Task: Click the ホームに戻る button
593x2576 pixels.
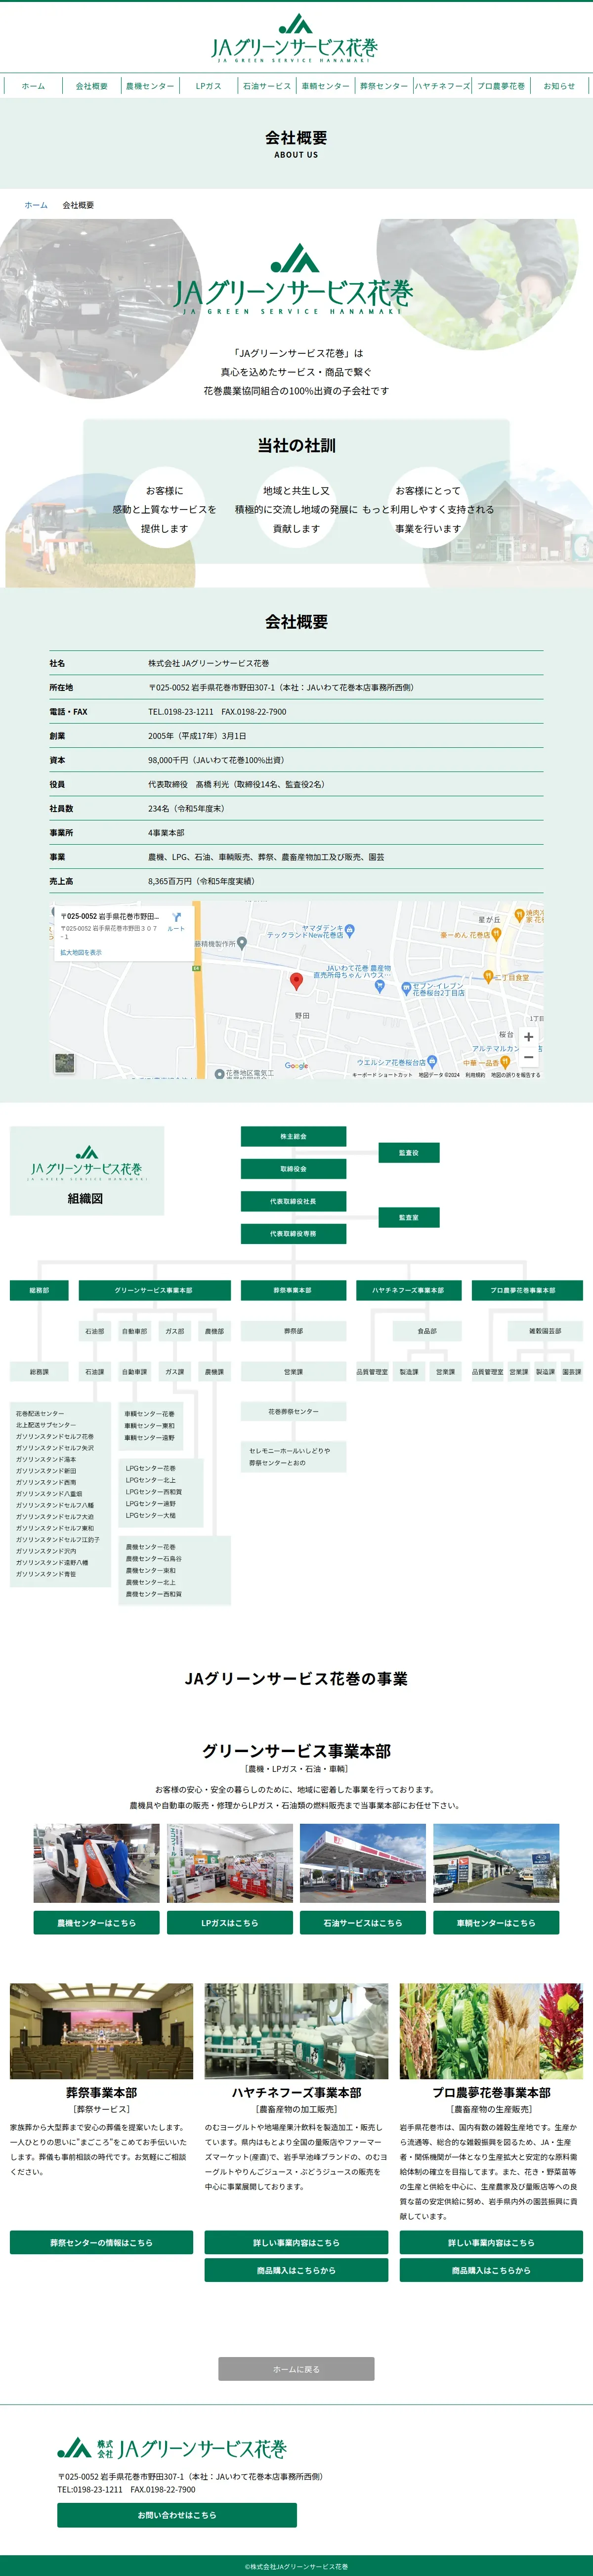Action: [x=296, y=2369]
